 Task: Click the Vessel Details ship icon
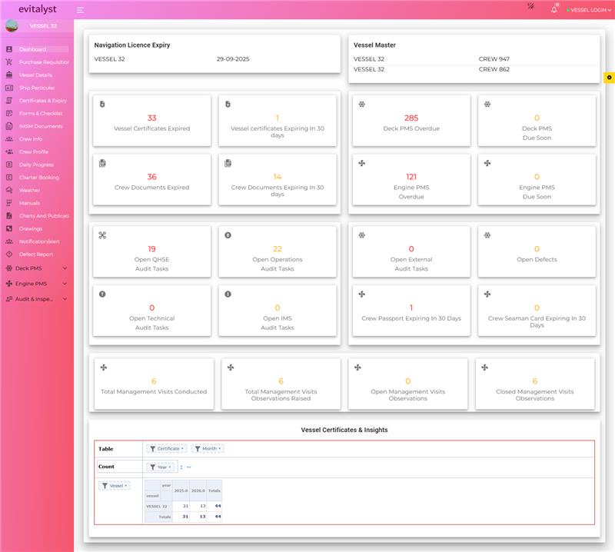tap(9, 75)
